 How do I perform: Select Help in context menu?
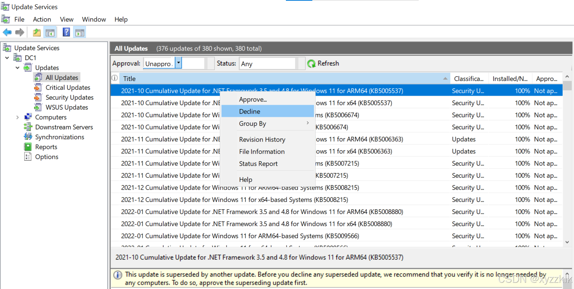point(268,179)
